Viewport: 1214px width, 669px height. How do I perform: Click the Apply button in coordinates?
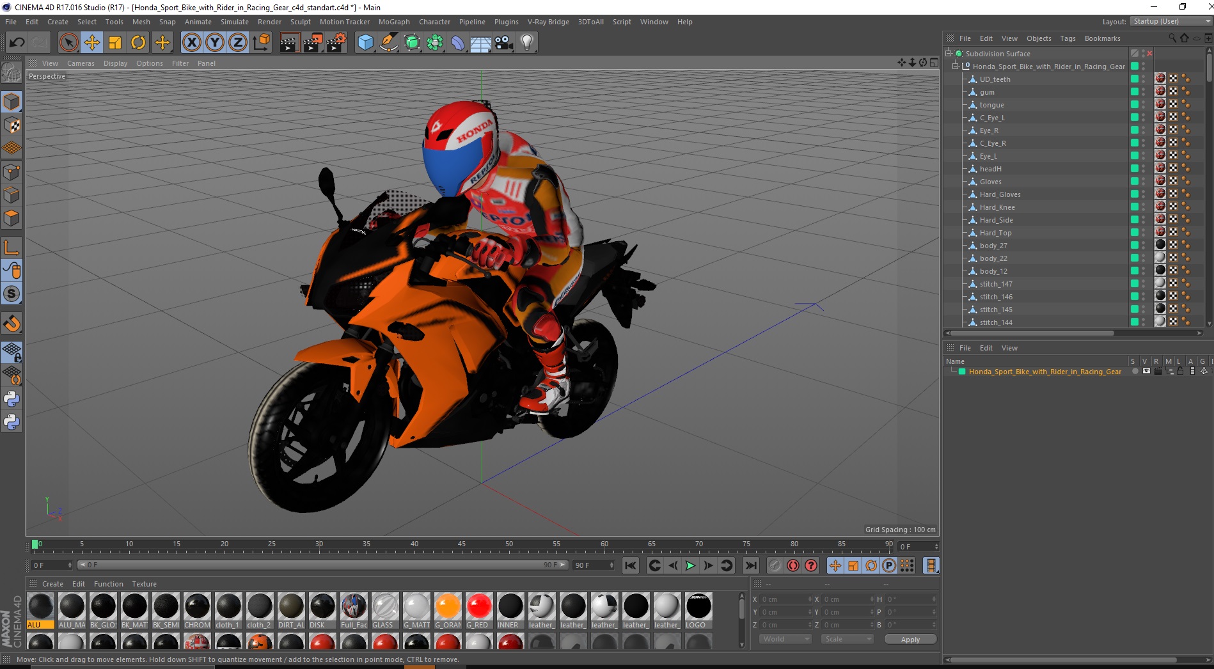pos(910,640)
